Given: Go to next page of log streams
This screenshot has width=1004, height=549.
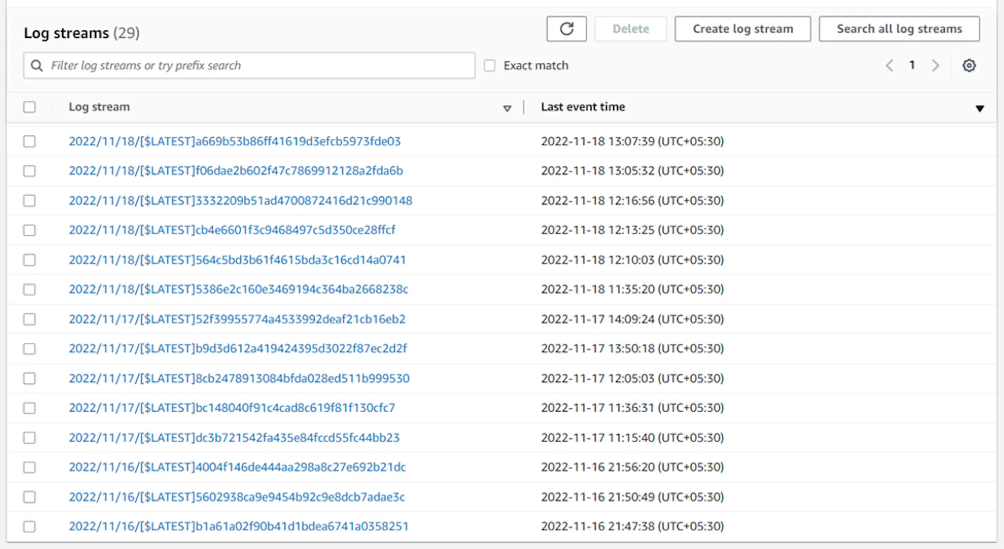Looking at the screenshot, I should point(935,65).
